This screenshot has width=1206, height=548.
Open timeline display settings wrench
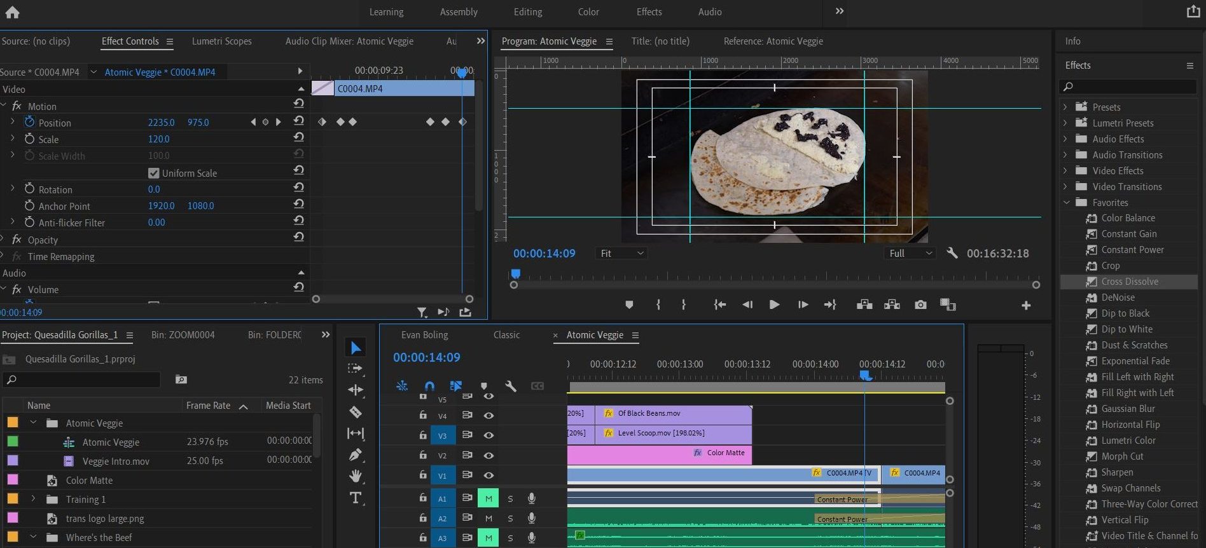tap(510, 386)
